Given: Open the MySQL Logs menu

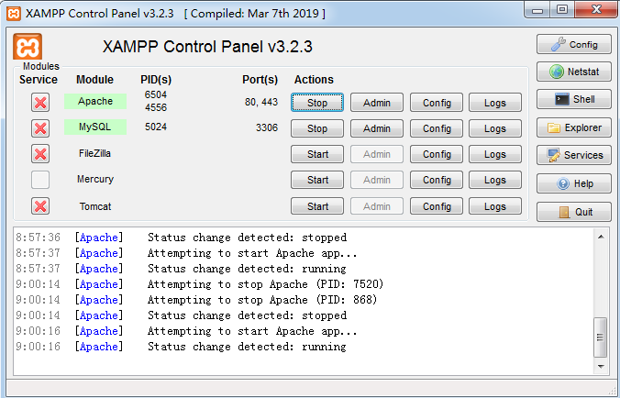Looking at the screenshot, I should 495,128.
